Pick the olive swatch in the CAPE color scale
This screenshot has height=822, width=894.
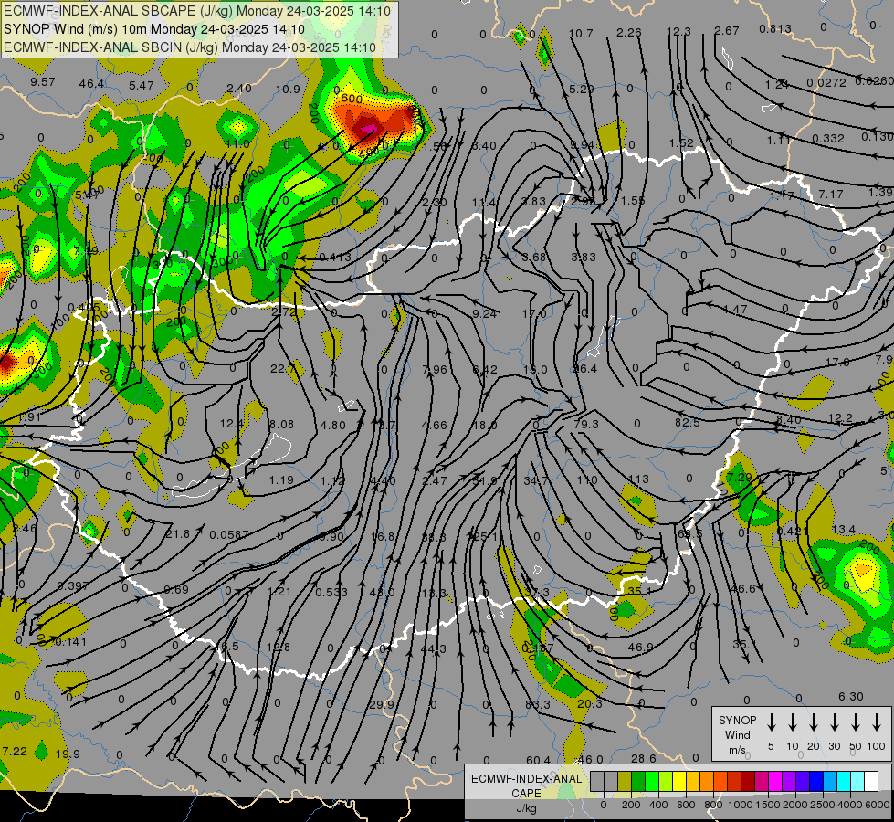point(625,781)
